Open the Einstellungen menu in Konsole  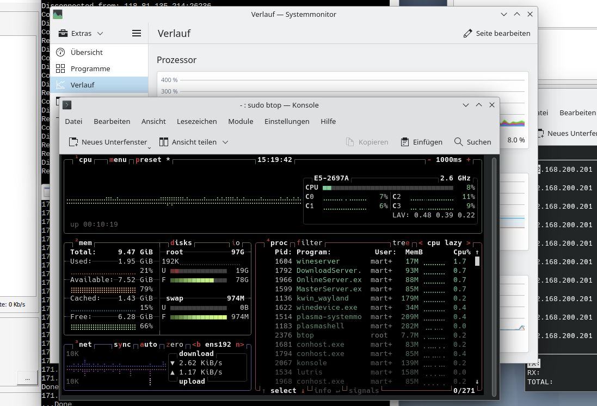coord(287,122)
